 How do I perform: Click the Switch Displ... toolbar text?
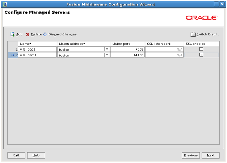point(207,34)
